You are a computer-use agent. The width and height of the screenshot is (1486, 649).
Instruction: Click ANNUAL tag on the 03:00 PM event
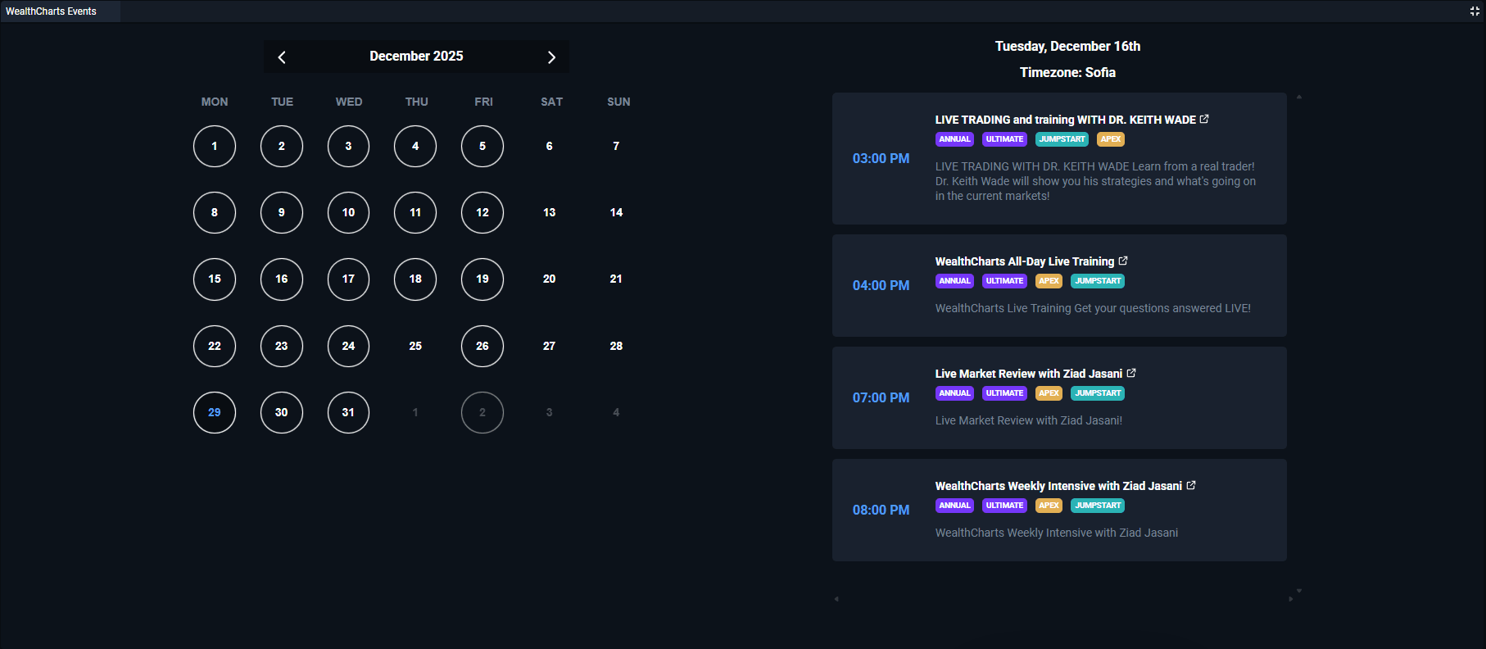pos(954,139)
